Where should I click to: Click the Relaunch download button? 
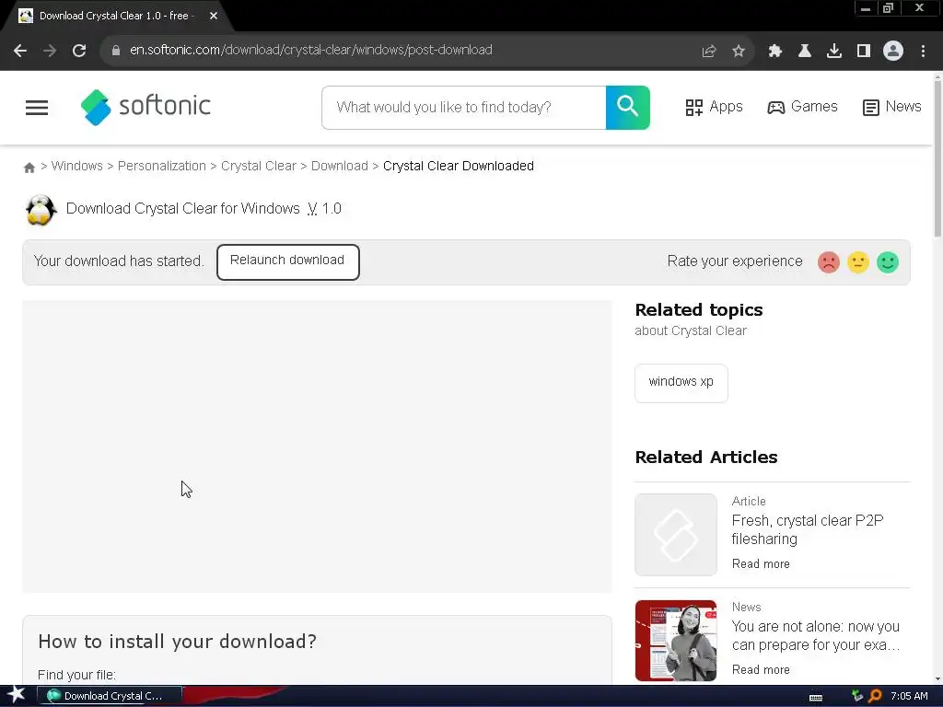tap(288, 262)
